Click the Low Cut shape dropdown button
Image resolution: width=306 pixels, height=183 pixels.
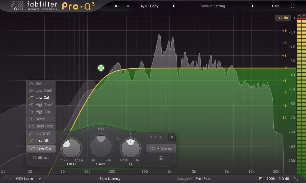point(41,149)
